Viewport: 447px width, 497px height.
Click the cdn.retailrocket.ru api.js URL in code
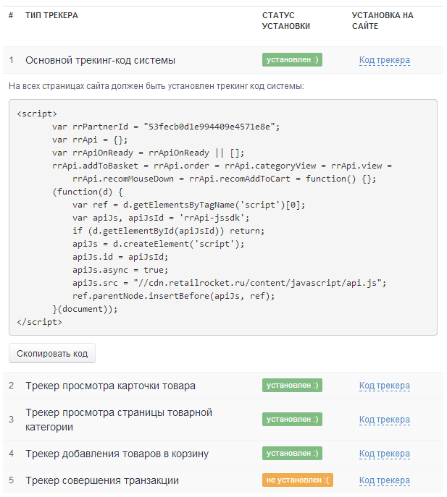[x=259, y=283]
